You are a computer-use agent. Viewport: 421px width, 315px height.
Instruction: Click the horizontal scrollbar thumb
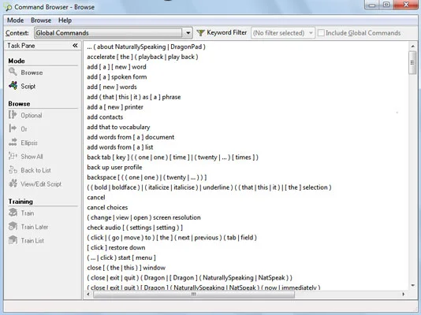click(x=194, y=295)
